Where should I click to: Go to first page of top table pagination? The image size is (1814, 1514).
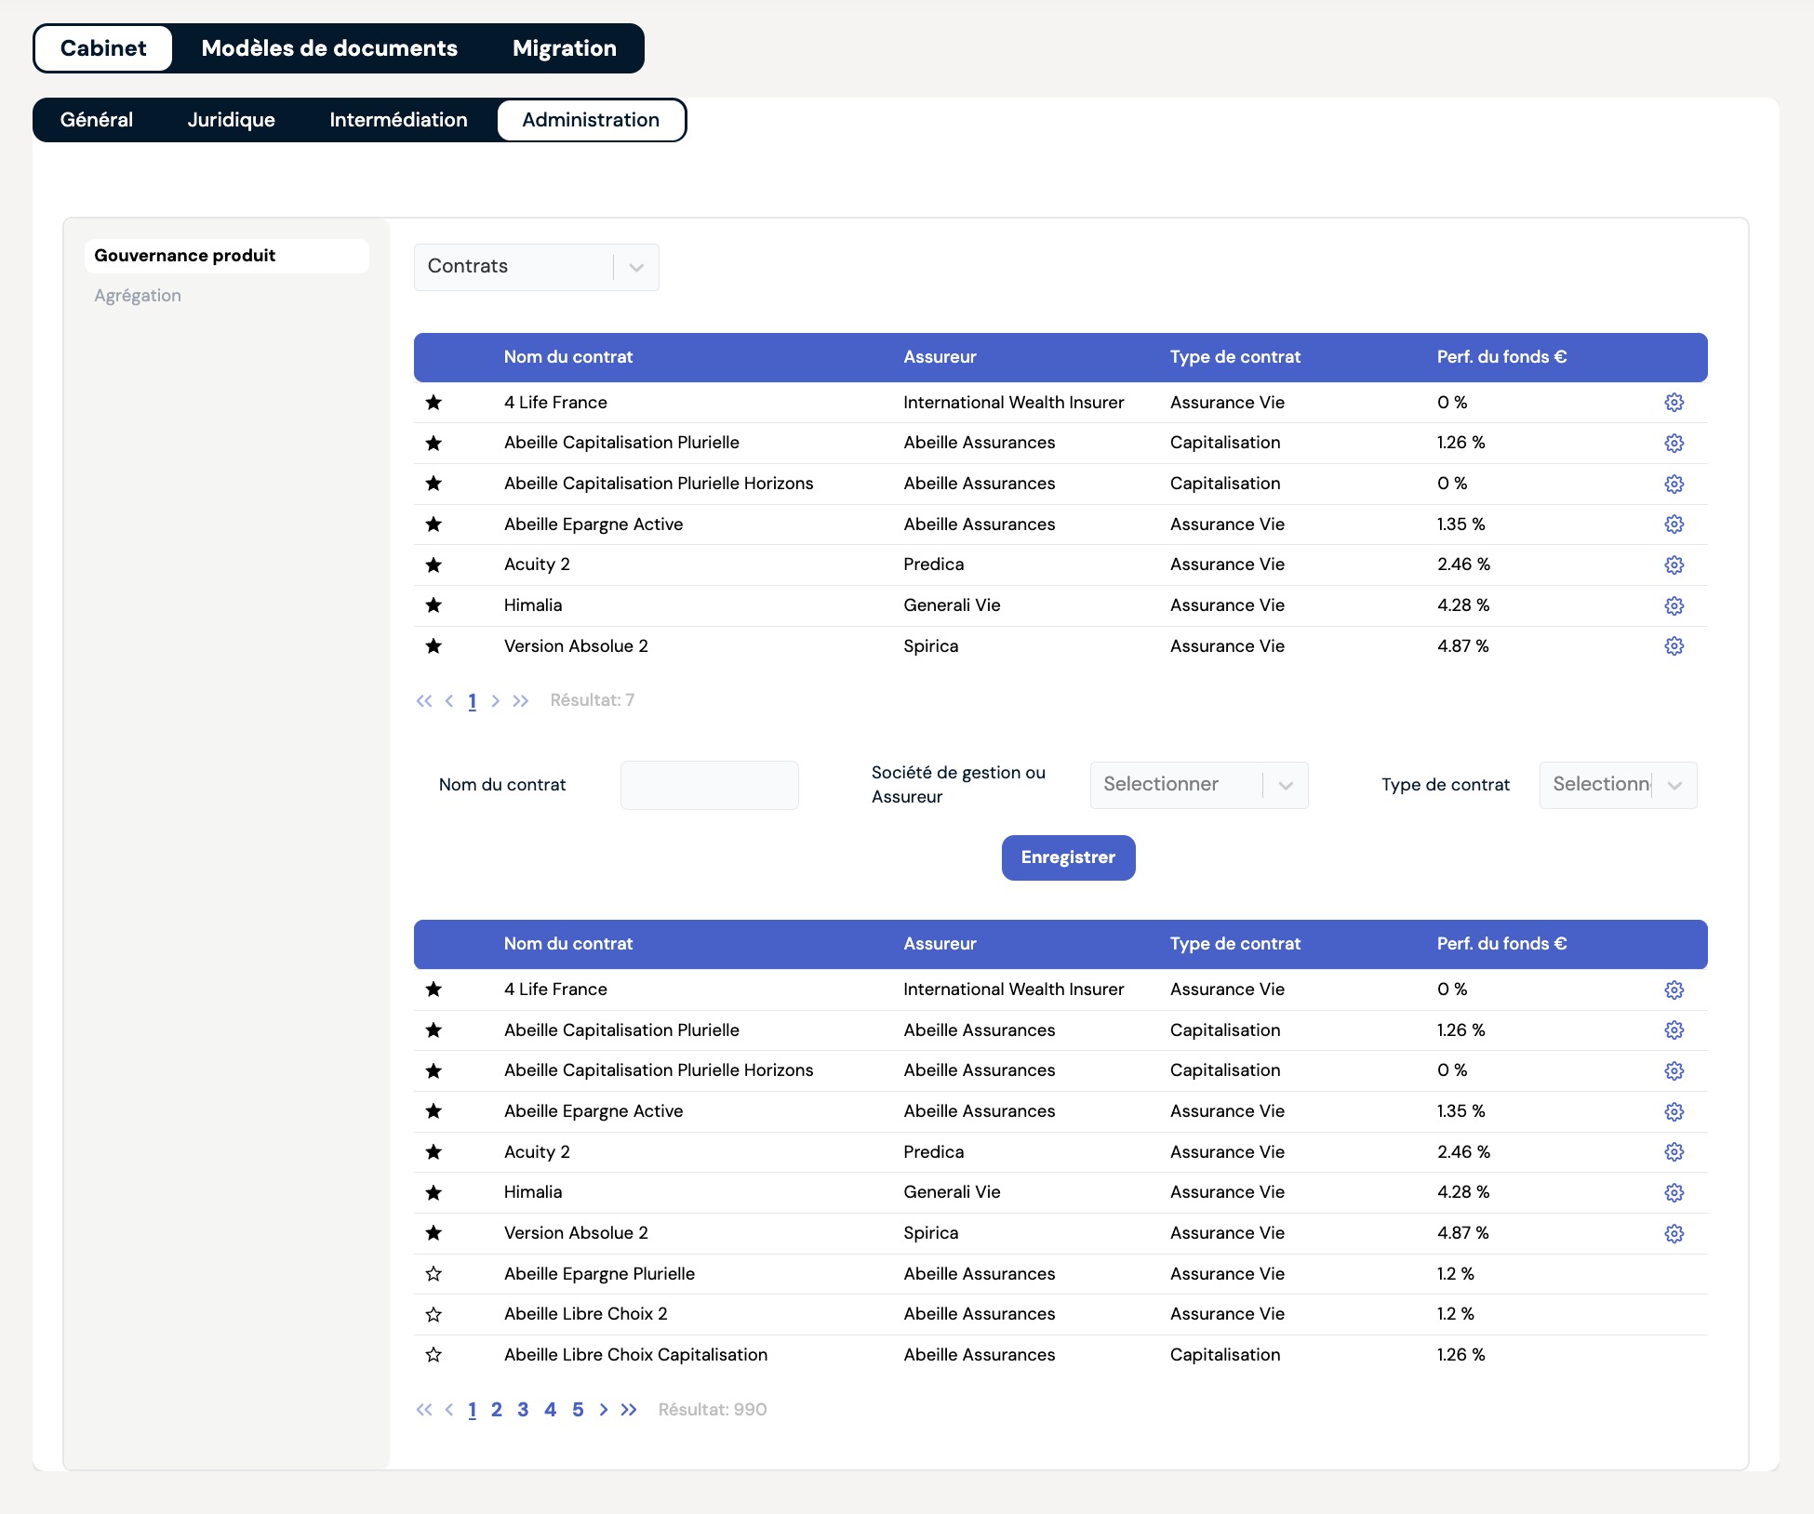pyautogui.click(x=424, y=701)
